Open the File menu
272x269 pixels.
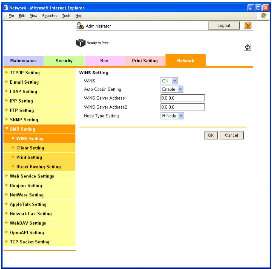(x=11, y=16)
